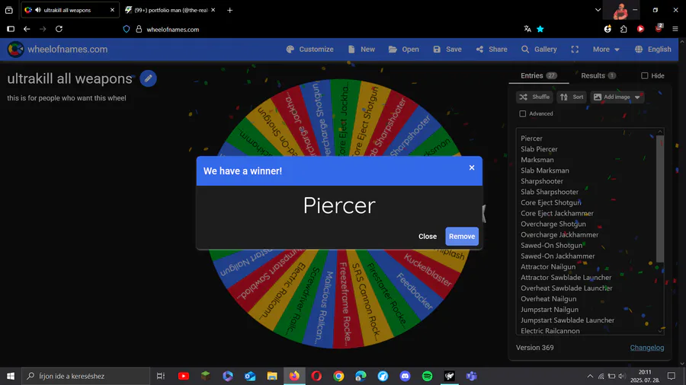The width and height of the screenshot is (686, 385).
Task: Open Opera from the taskbar
Action: [316, 376]
